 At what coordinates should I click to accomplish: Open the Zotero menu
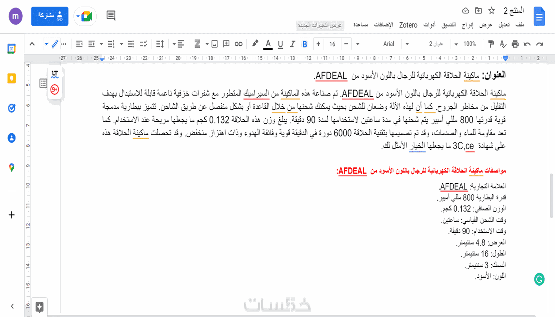pos(408,25)
